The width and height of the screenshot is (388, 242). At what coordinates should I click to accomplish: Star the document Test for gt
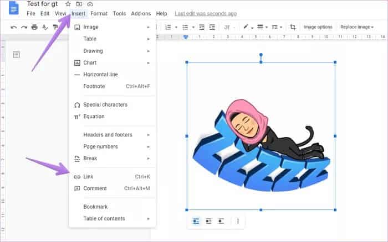point(68,4)
